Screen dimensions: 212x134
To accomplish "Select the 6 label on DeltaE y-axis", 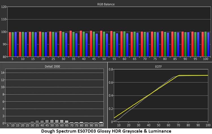I will (3, 102).
